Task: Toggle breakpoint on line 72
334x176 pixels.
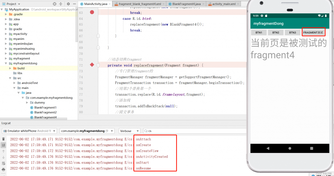Action: click(x=92, y=65)
